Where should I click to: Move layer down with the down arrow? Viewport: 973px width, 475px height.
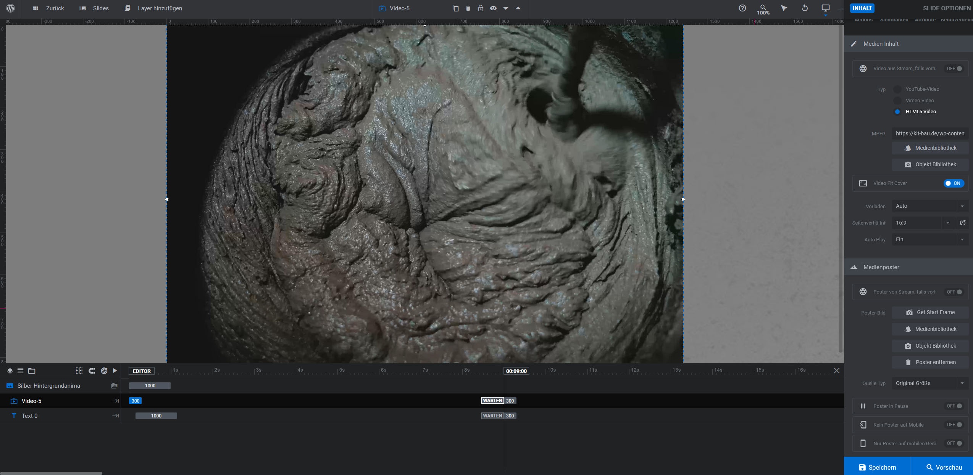tap(506, 8)
